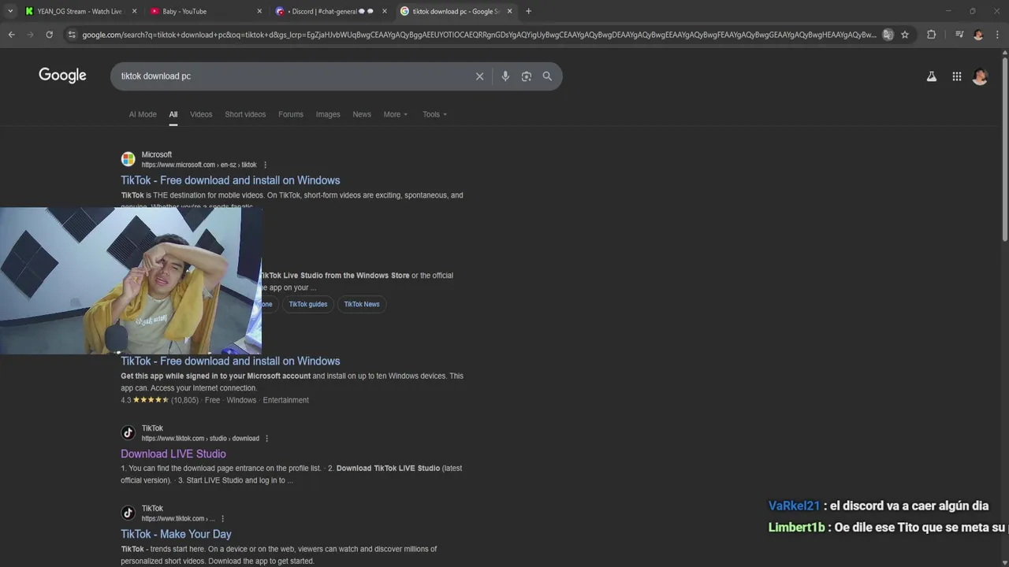Open the Microsoft result's three-dot options
This screenshot has height=567, width=1009.
click(265, 165)
